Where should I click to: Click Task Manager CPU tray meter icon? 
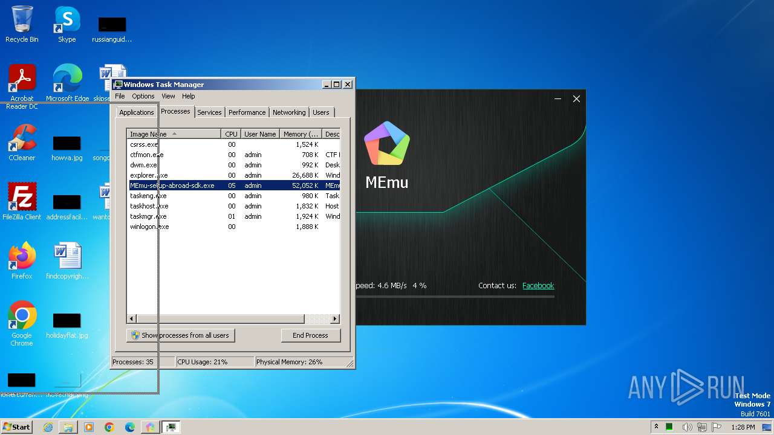(x=670, y=427)
